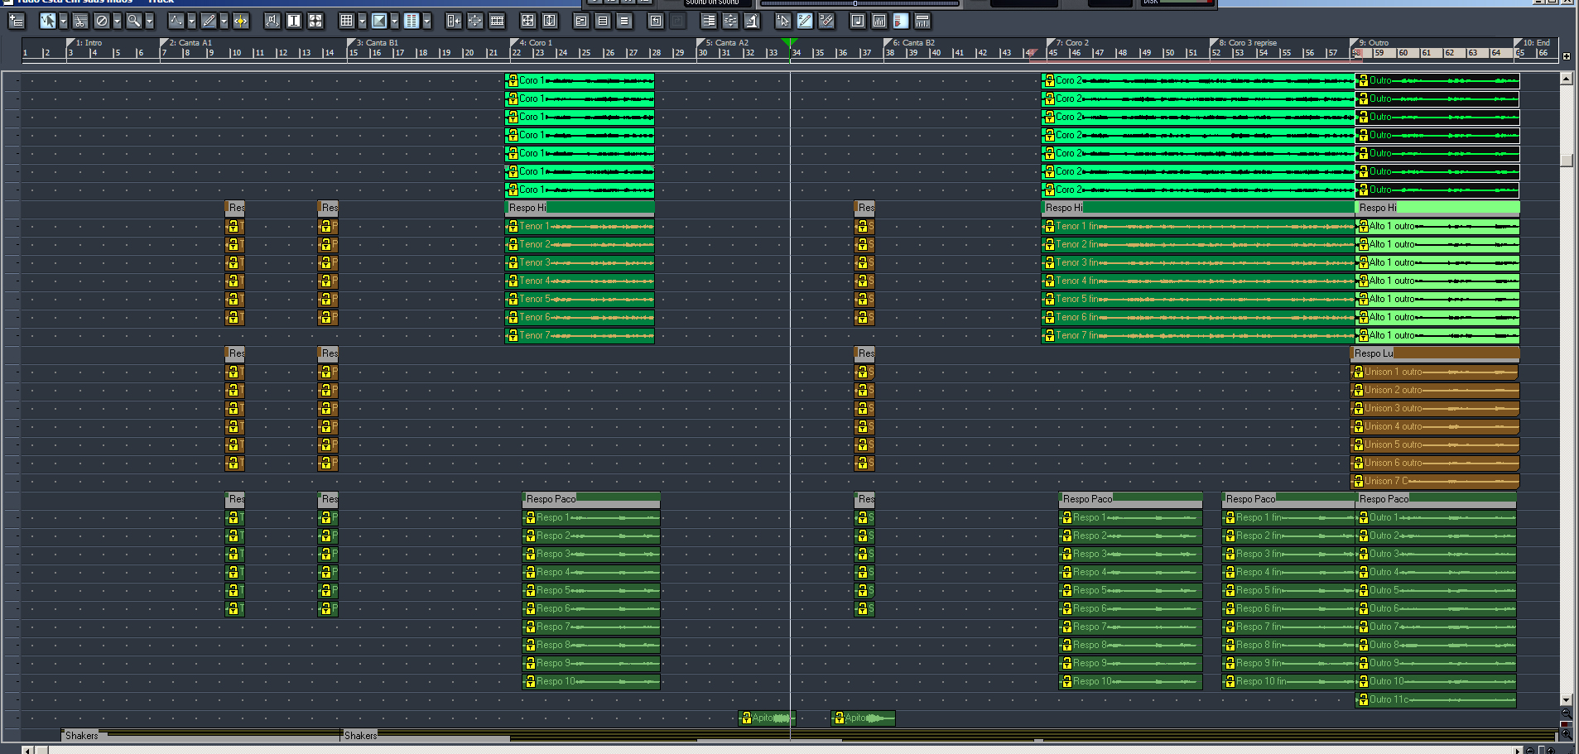This screenshot has width=1579, height=754.
Task: Select the scissors split tool
Action: click(x=79, y=21)
